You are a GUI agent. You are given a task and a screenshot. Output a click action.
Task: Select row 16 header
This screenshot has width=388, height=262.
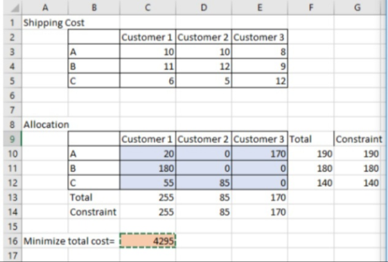point(12,241)
